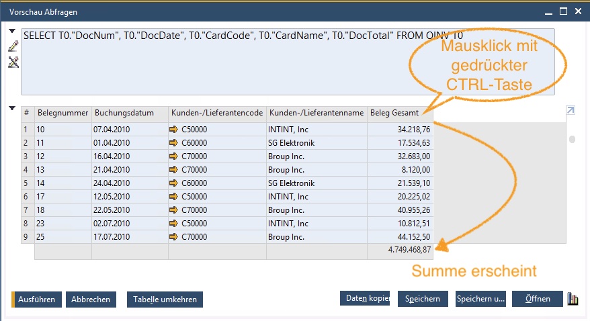Collapse the results table section triangle

coord(12,109)
